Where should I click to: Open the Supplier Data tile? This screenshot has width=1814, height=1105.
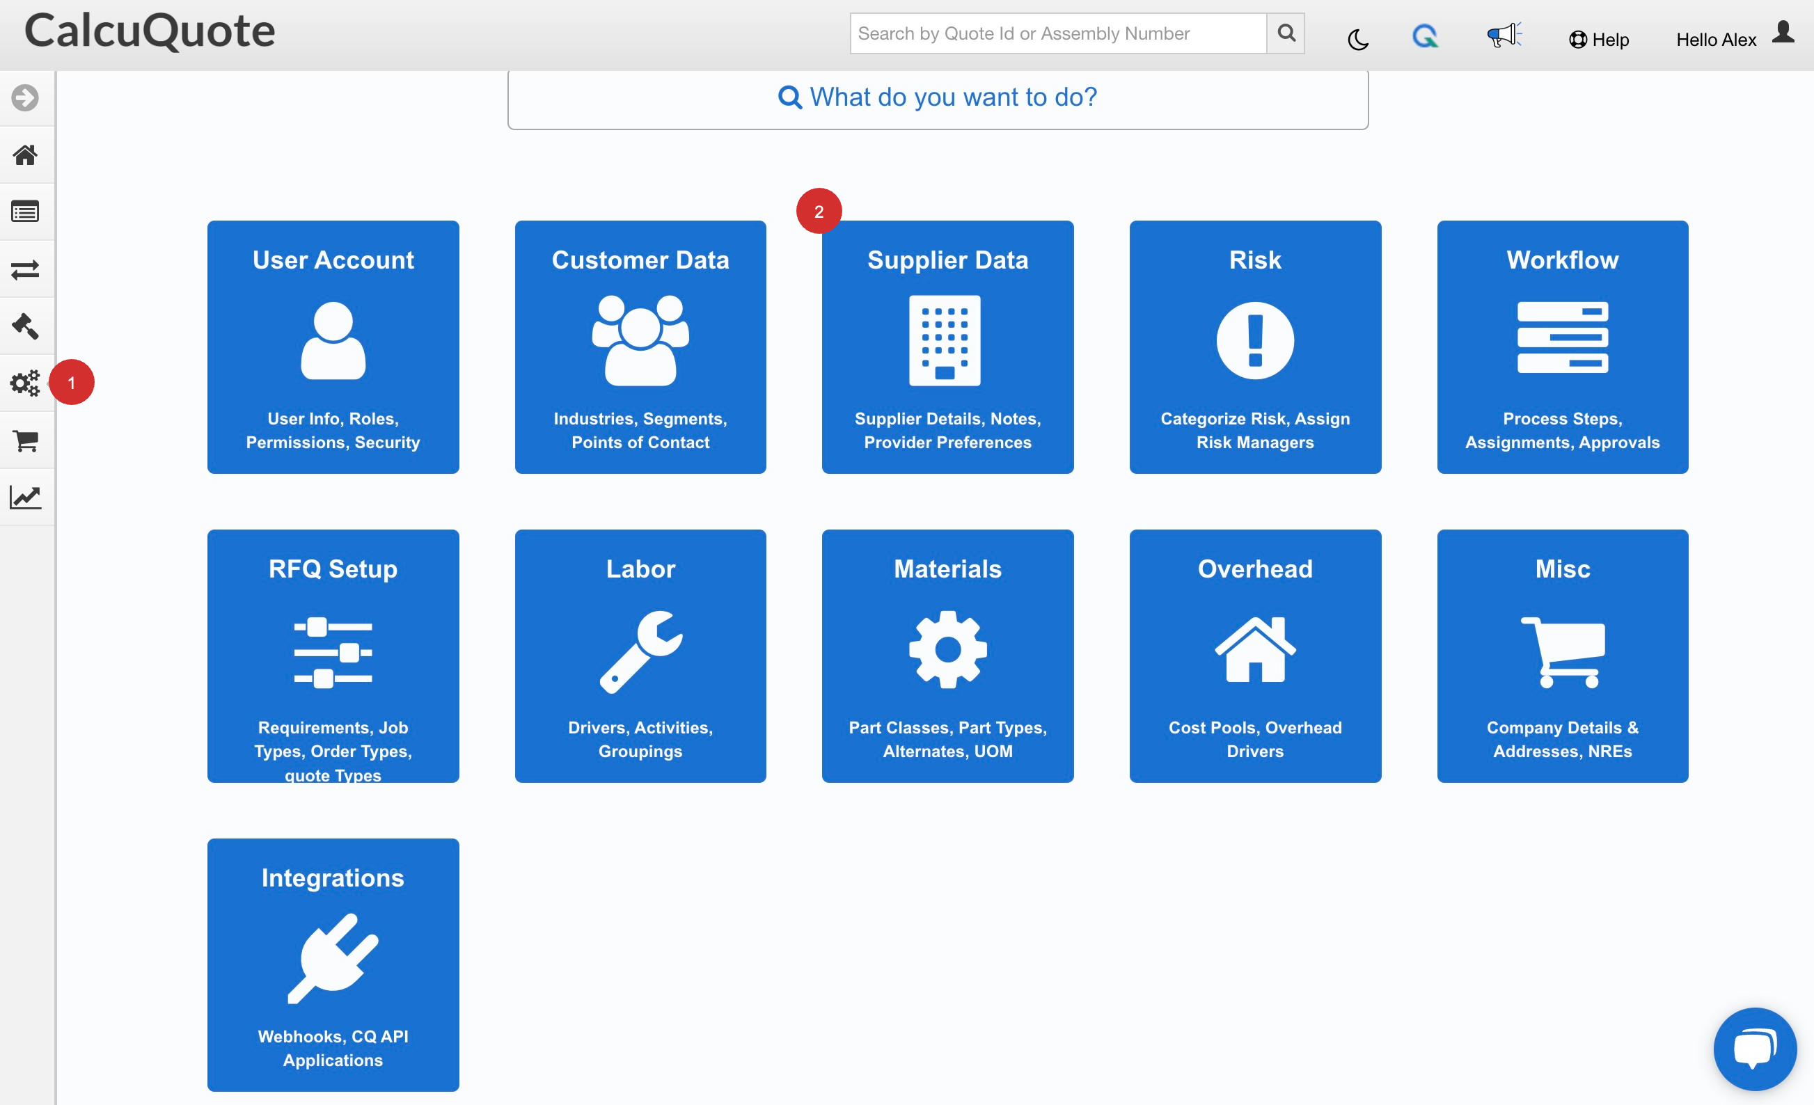pos(947,347)
